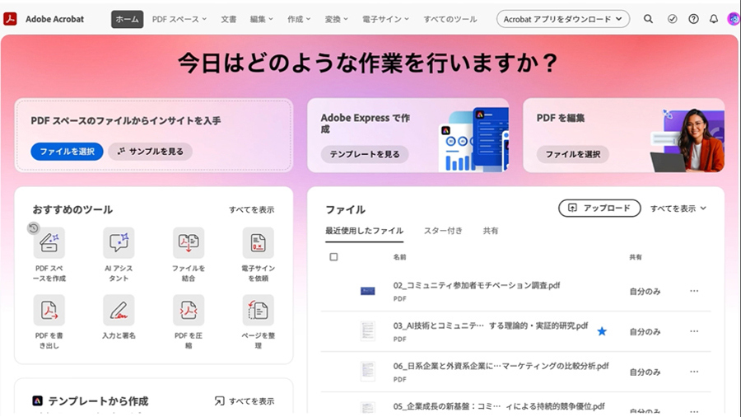
Task: Click thumbnail of 03_AI技術とコミュニティ file
Action: tap(368, 331)
